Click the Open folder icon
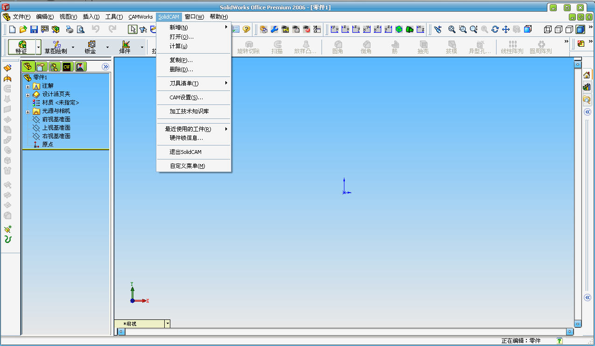Image resolution: width=595 pixels, height=346 pixels. pos(23,29)
